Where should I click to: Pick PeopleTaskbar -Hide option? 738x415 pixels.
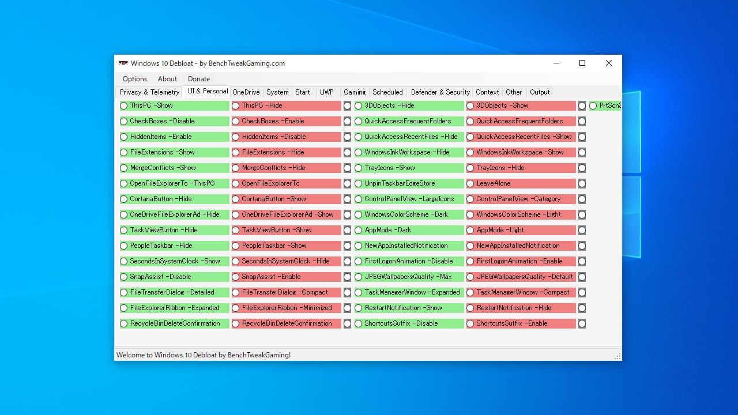(x=174, y=246)
